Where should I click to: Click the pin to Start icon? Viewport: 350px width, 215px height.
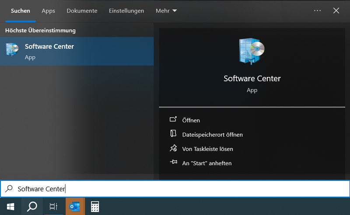click(173, 162)
